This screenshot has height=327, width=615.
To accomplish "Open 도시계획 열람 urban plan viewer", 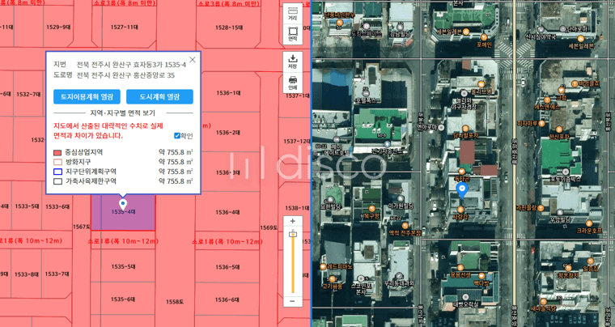I will (159, 97).
